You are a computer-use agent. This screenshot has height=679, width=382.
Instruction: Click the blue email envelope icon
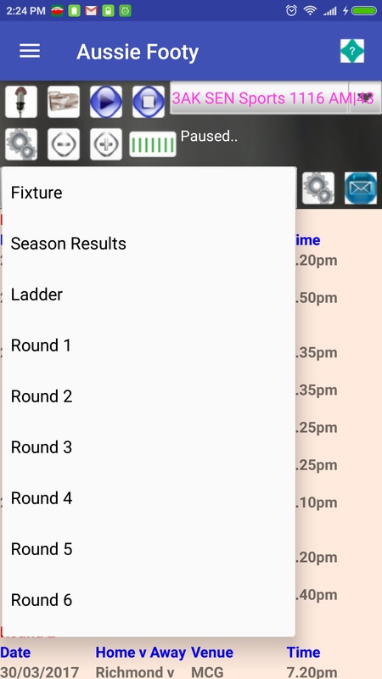coord(361,188)
